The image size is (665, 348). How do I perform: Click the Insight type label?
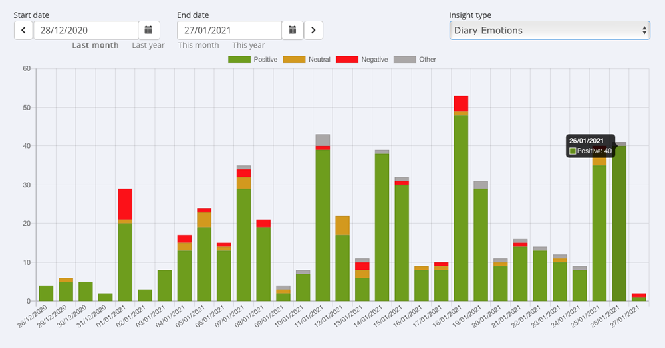coord(470,15)
